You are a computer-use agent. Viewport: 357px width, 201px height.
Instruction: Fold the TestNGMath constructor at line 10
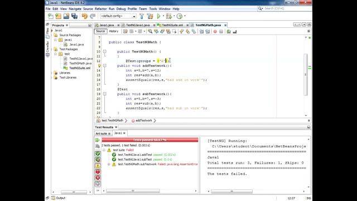point(104,51)
